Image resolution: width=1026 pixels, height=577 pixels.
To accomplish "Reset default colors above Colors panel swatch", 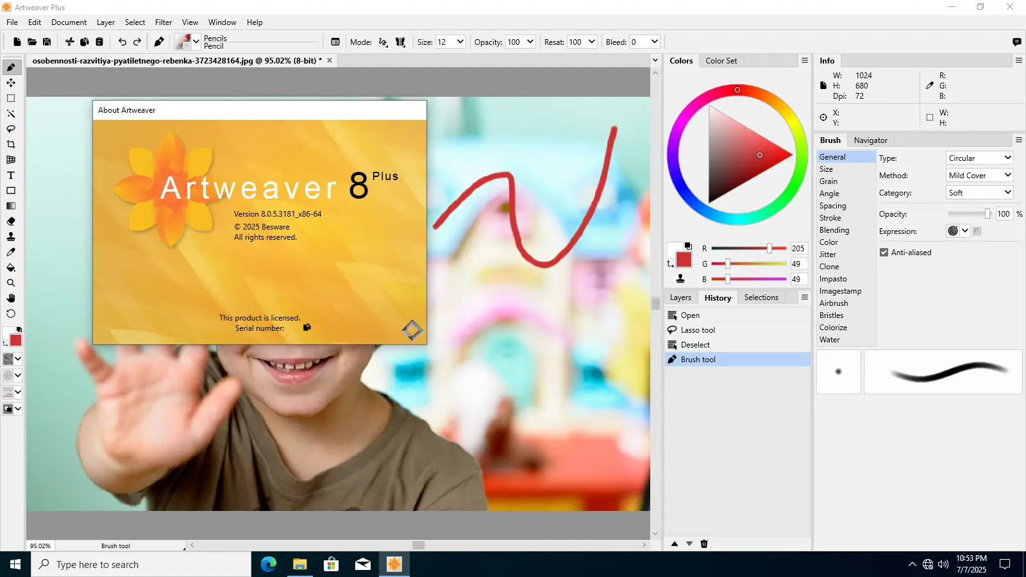I will [x=688, y=246].
